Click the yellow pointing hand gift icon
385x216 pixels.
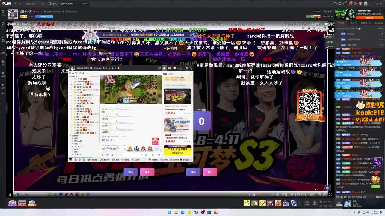247,204
